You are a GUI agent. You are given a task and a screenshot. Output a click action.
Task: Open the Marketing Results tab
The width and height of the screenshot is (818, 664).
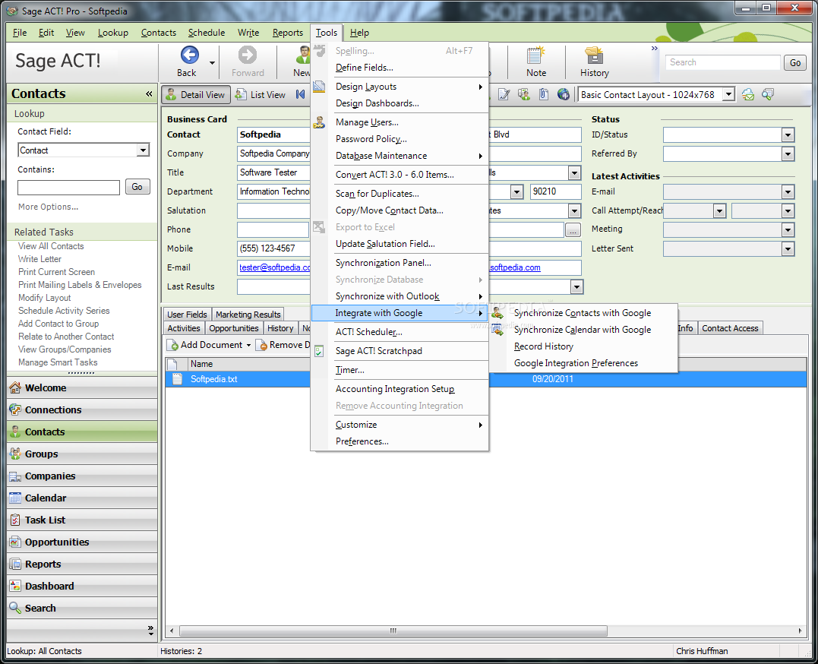point(248,315)
